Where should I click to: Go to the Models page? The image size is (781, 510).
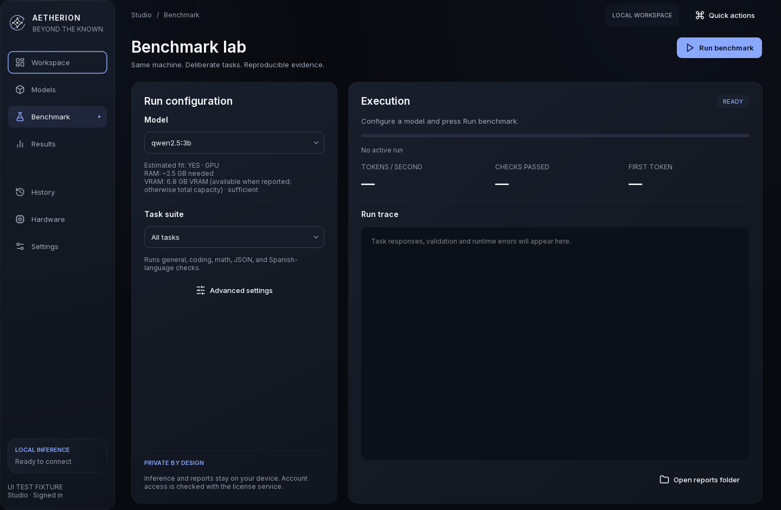click(57, 90)
